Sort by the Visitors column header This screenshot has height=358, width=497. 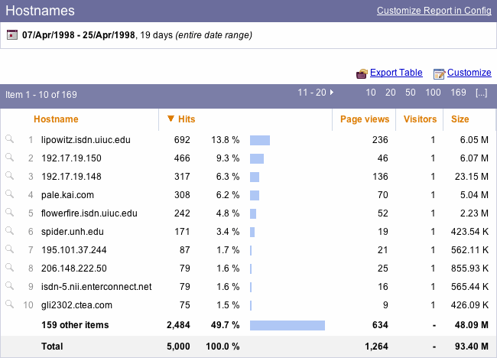point(420,119)
